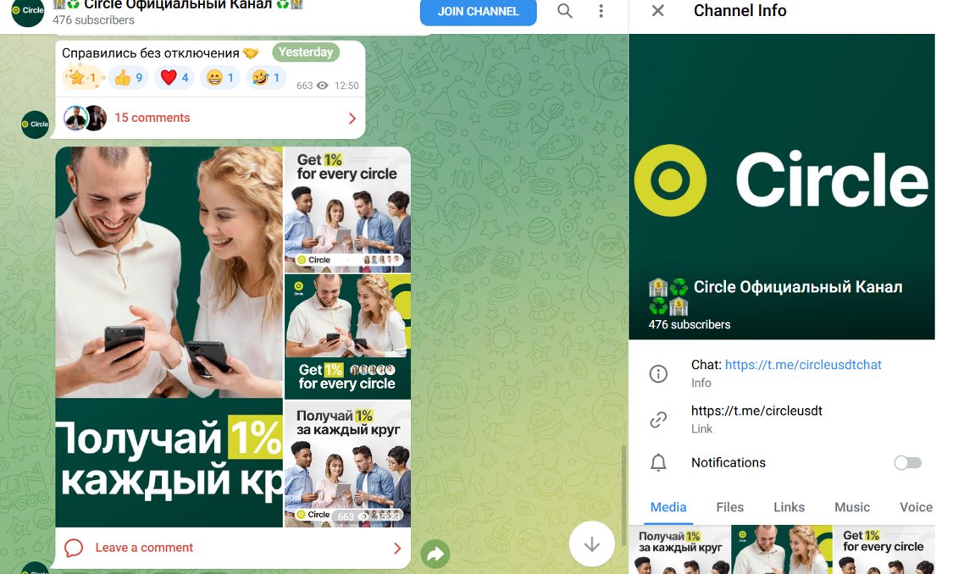This screenshot has width=964, height=574.
Task: Click the rolling laughing face reaction
Action: click(x=266, y=77)
